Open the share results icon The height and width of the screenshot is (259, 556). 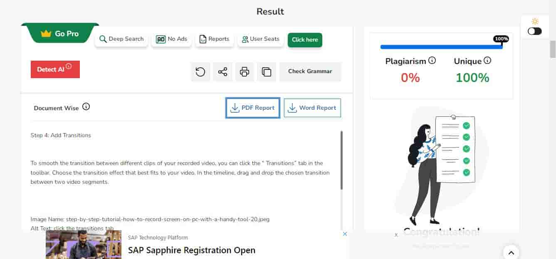click(222, 72)
